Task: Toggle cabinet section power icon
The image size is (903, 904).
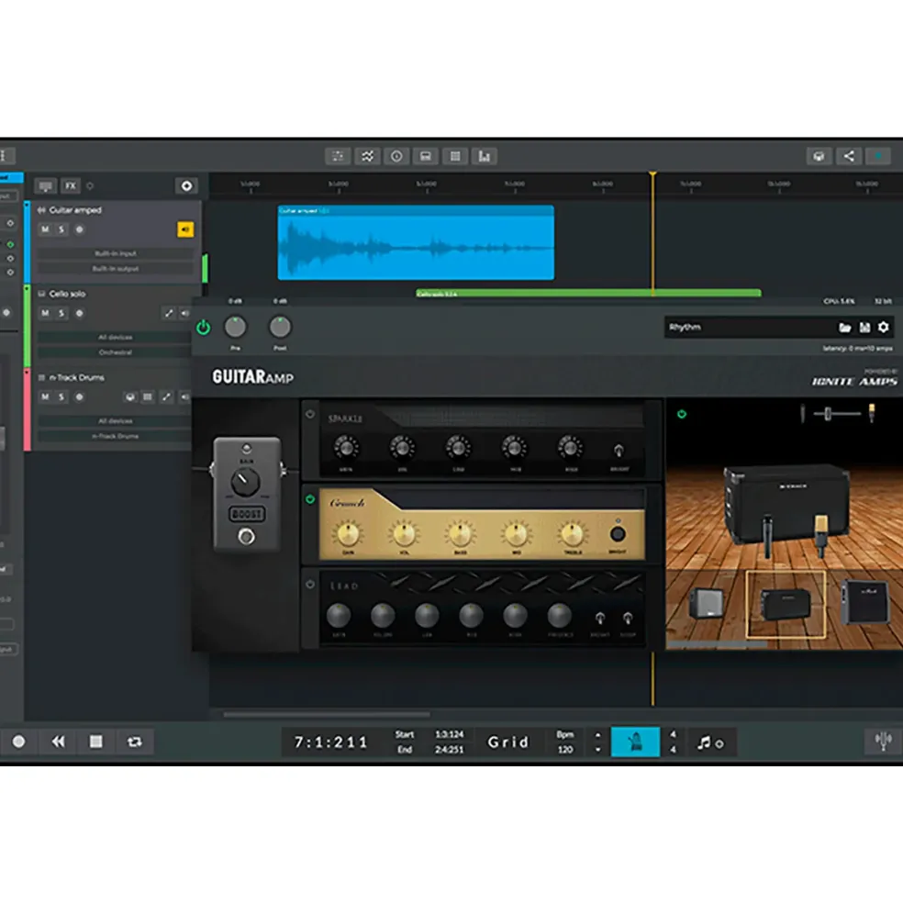Action: [682, 414]
